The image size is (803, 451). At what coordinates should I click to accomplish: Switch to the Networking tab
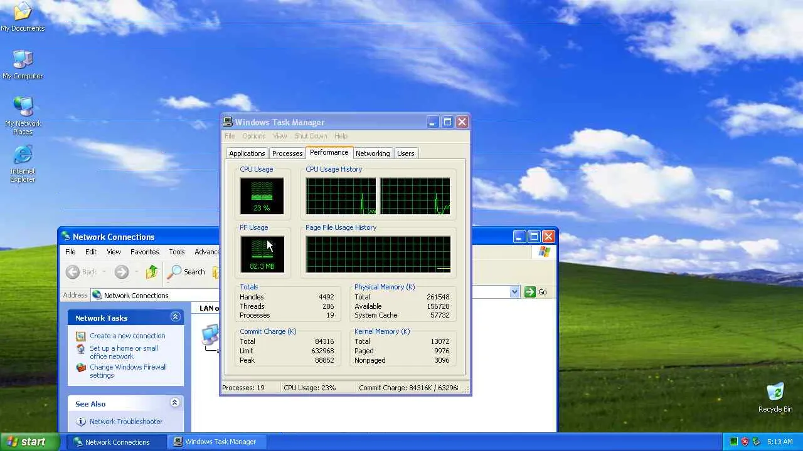373,153
